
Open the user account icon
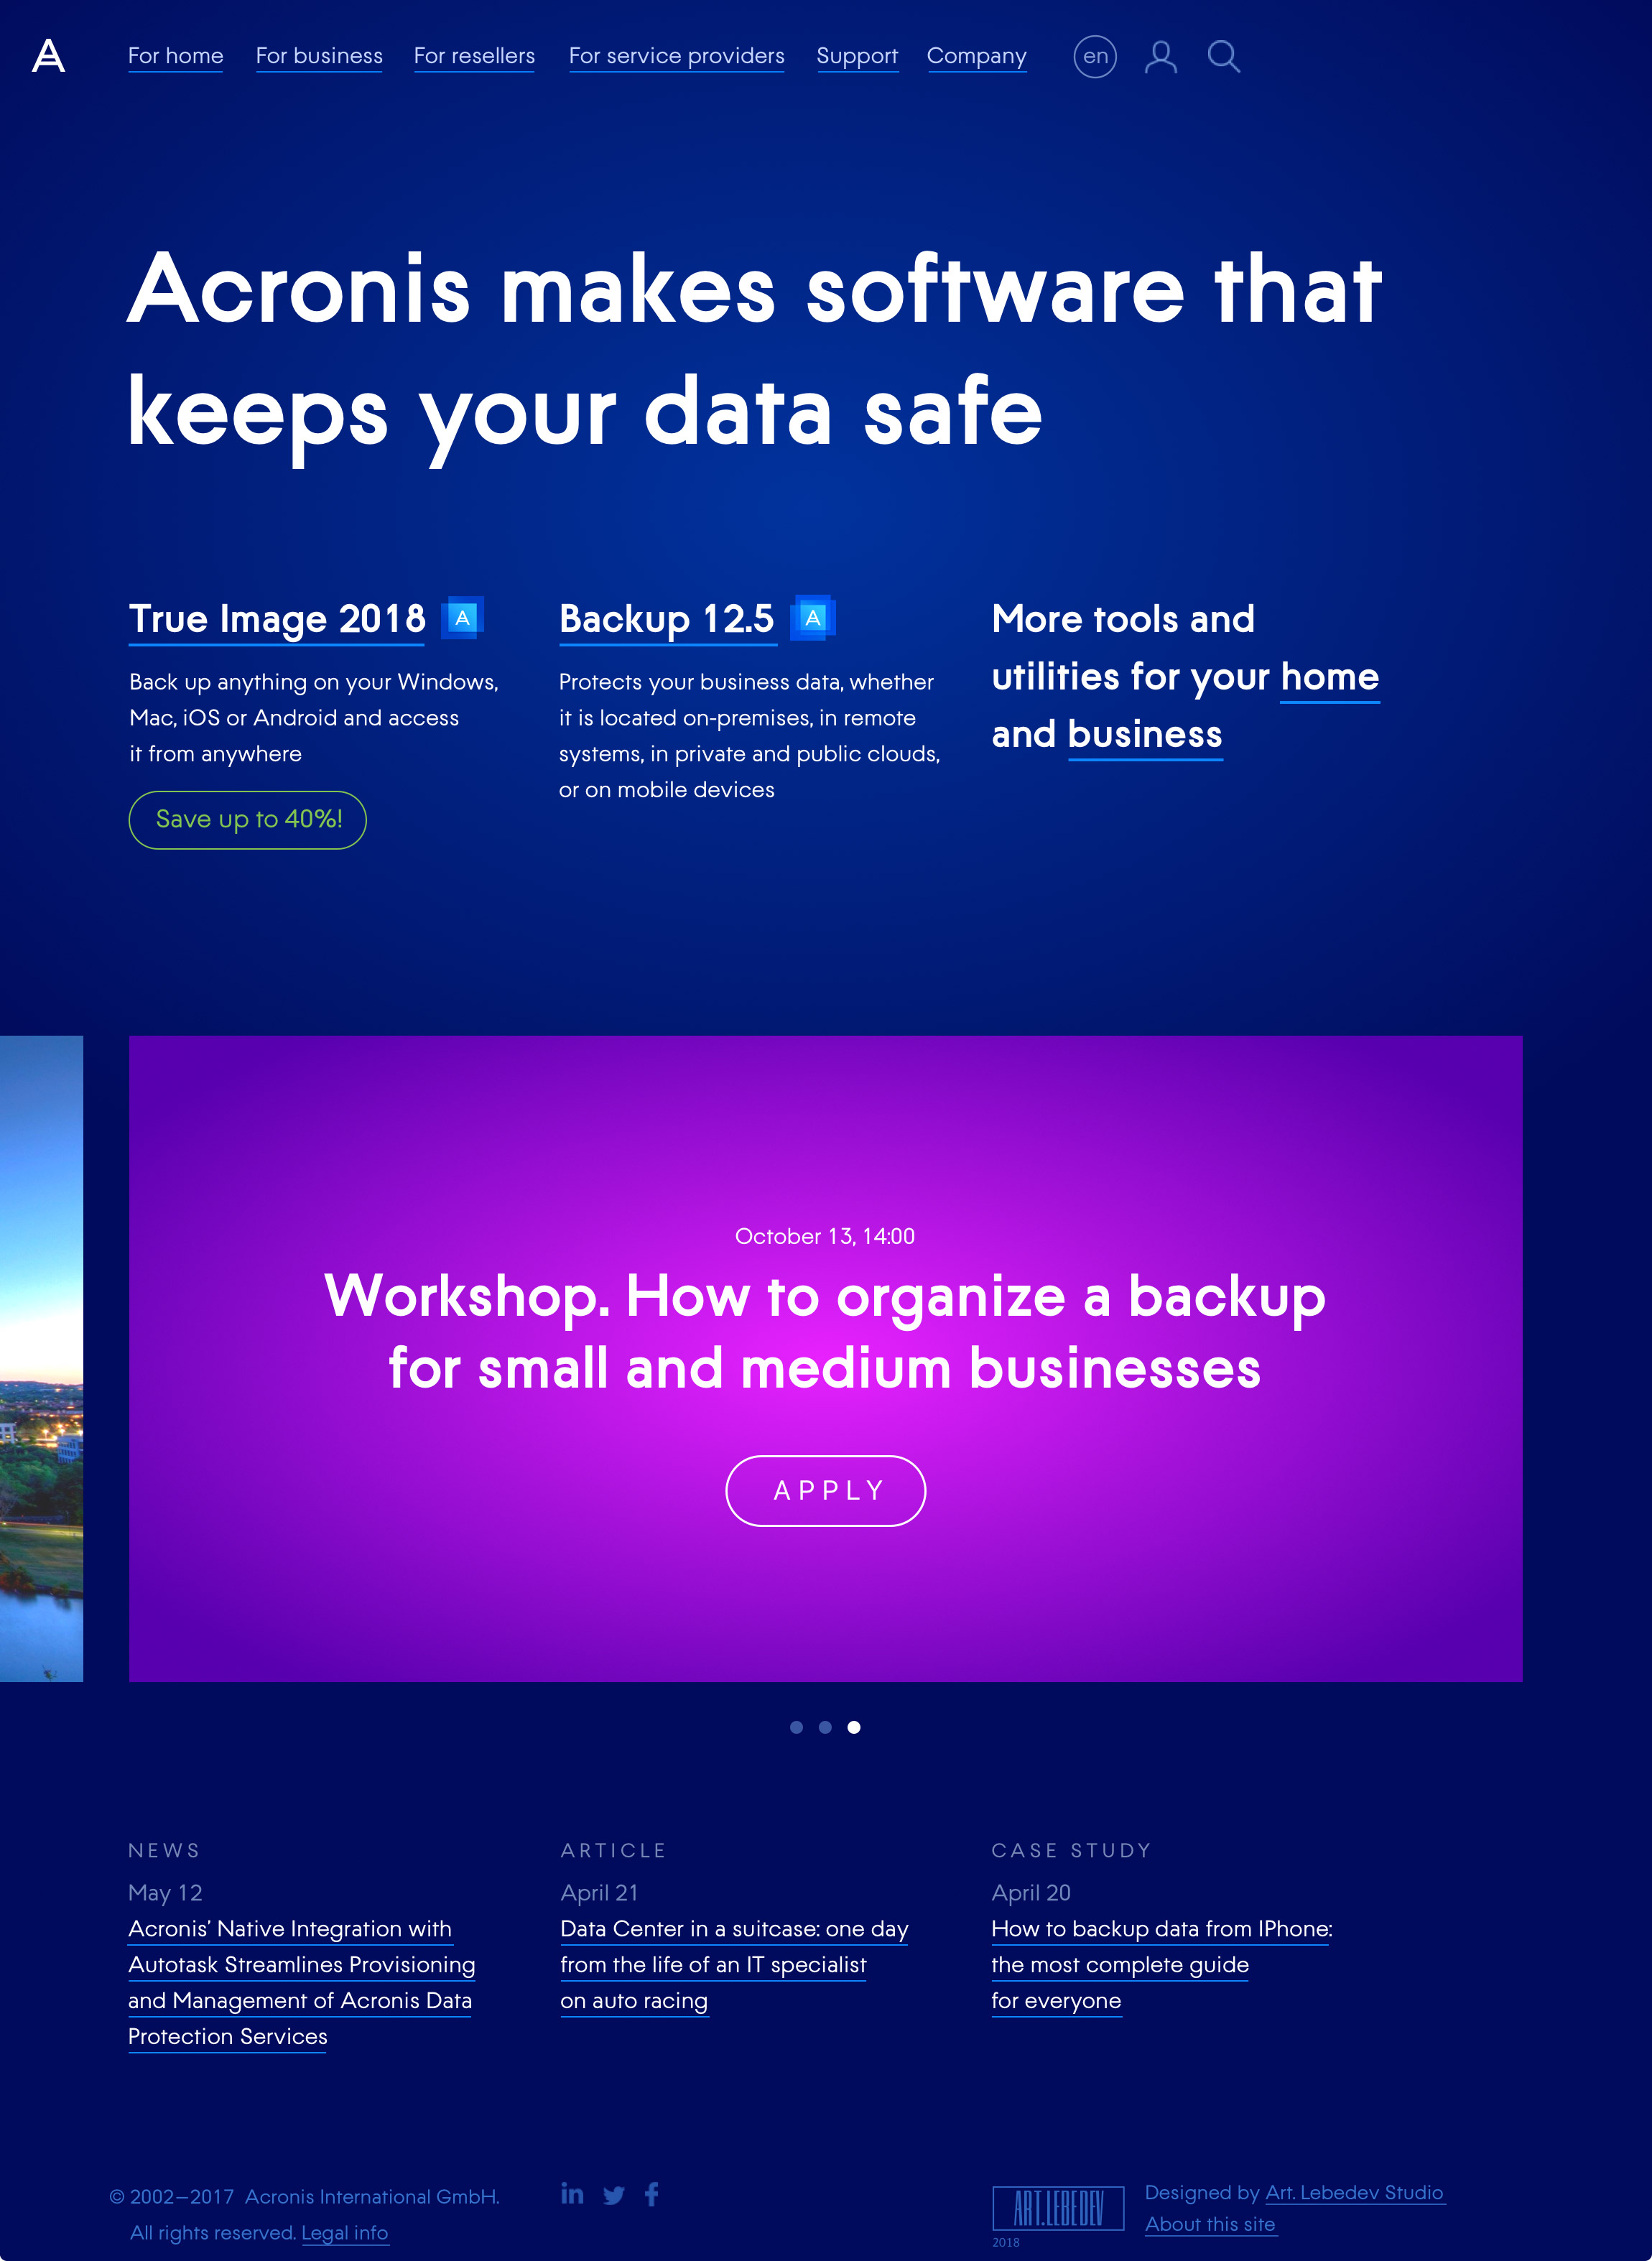[1160, 57]
